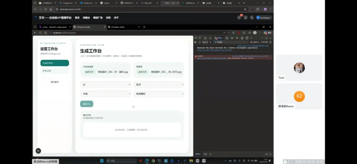Click the 提交中 submit button

coord(87,104)
